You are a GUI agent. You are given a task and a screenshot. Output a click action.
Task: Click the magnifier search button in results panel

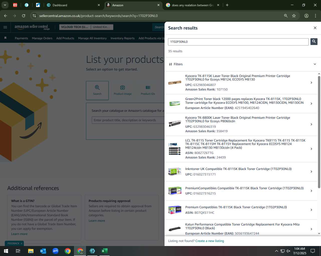314,41
